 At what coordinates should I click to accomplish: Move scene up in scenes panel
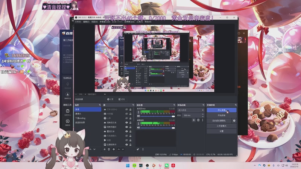[x=90, y=149]
